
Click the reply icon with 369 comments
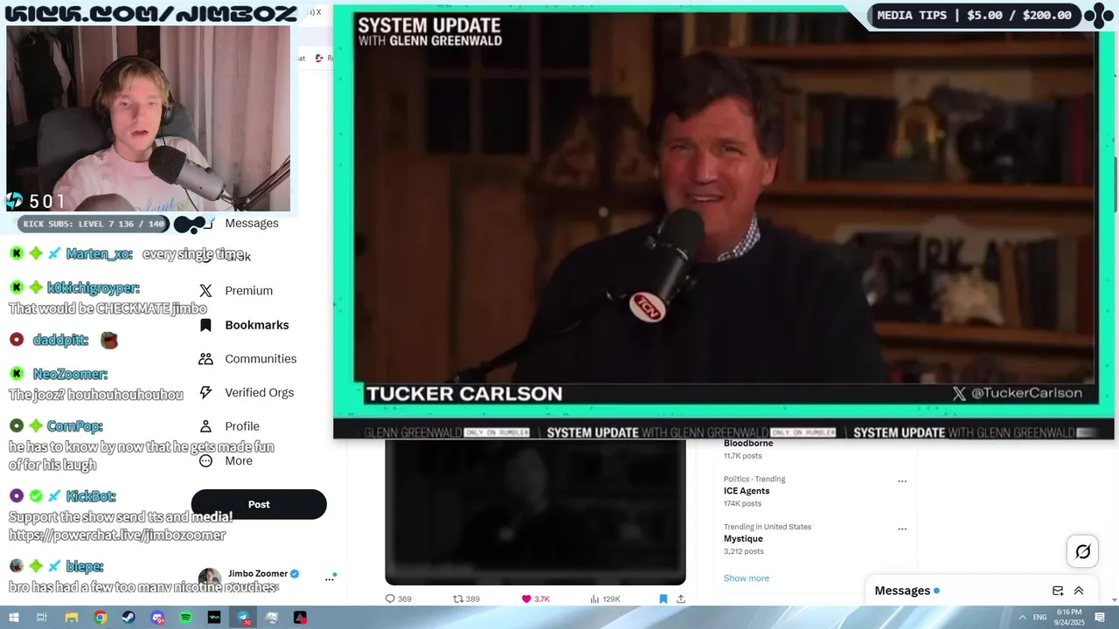[390, 599]
